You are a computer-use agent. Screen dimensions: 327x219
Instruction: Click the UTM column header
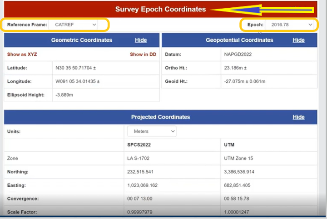230,144
